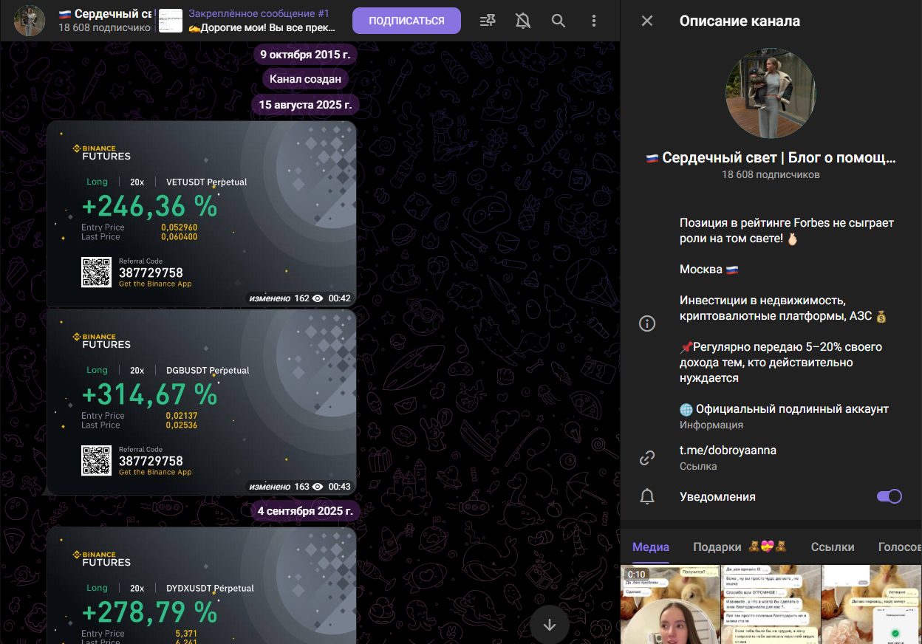Click the Канал создан service message
This screenshot has width=922, height=644.
pos(305,79)
